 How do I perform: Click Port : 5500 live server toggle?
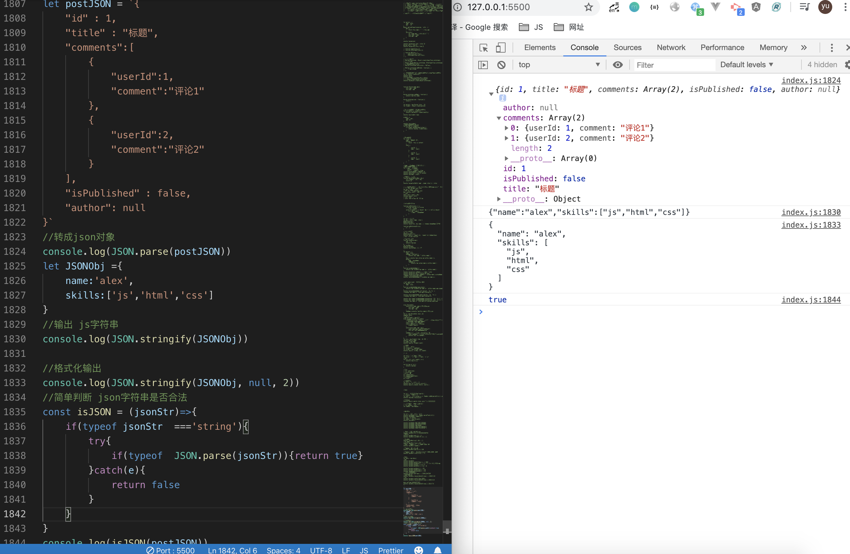pyautogui.click(x=171, y=550)
